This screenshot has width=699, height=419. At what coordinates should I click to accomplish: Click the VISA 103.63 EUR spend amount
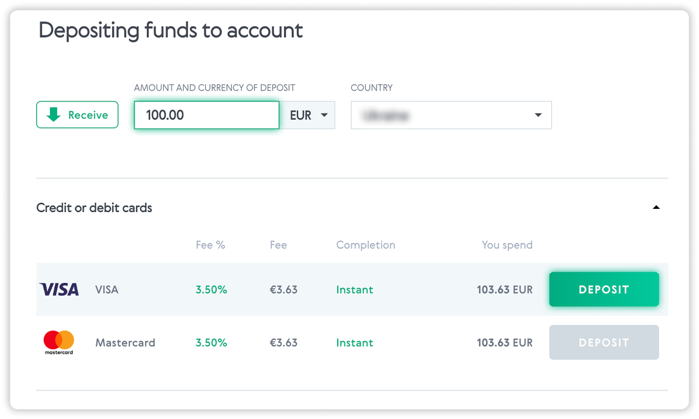point(504,290)
